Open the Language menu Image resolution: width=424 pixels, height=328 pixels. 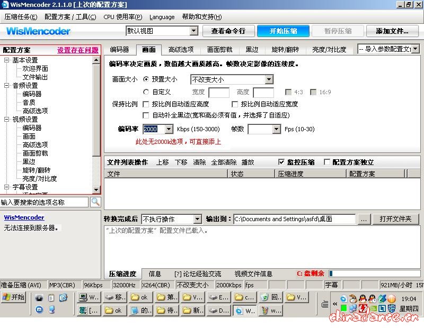pos(162,16)
